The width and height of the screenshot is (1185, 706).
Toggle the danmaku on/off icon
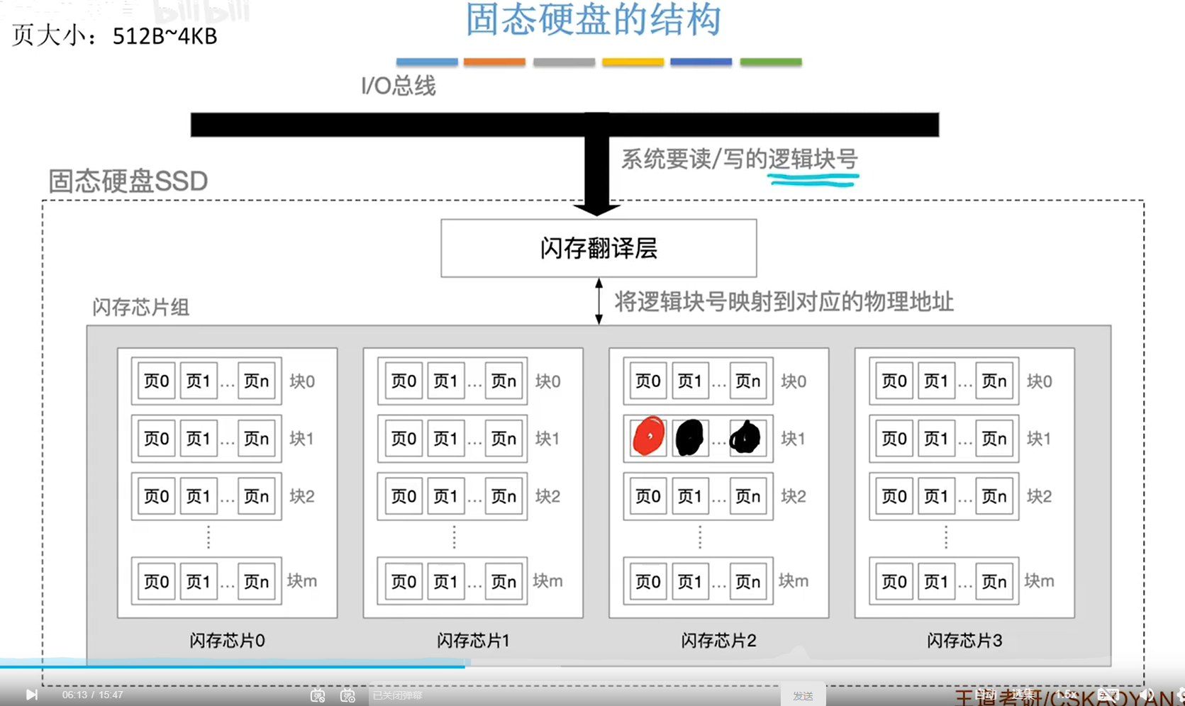[318, 695]
